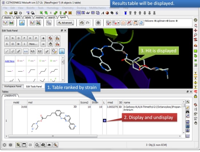Click the save project icon
The image size is (200, 152).
[16, 13]
